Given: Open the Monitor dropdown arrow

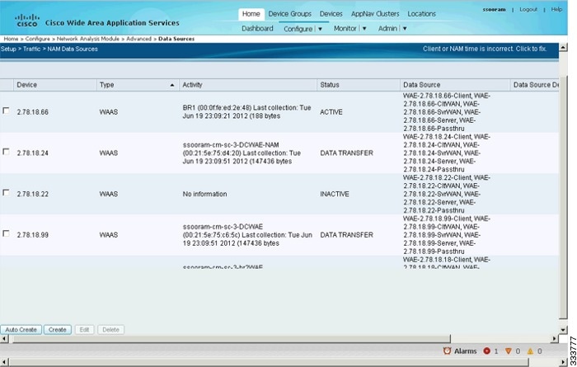Looking at the screenshot, I should coord(364,28).
